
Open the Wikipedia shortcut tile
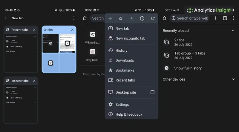[93, 37]
